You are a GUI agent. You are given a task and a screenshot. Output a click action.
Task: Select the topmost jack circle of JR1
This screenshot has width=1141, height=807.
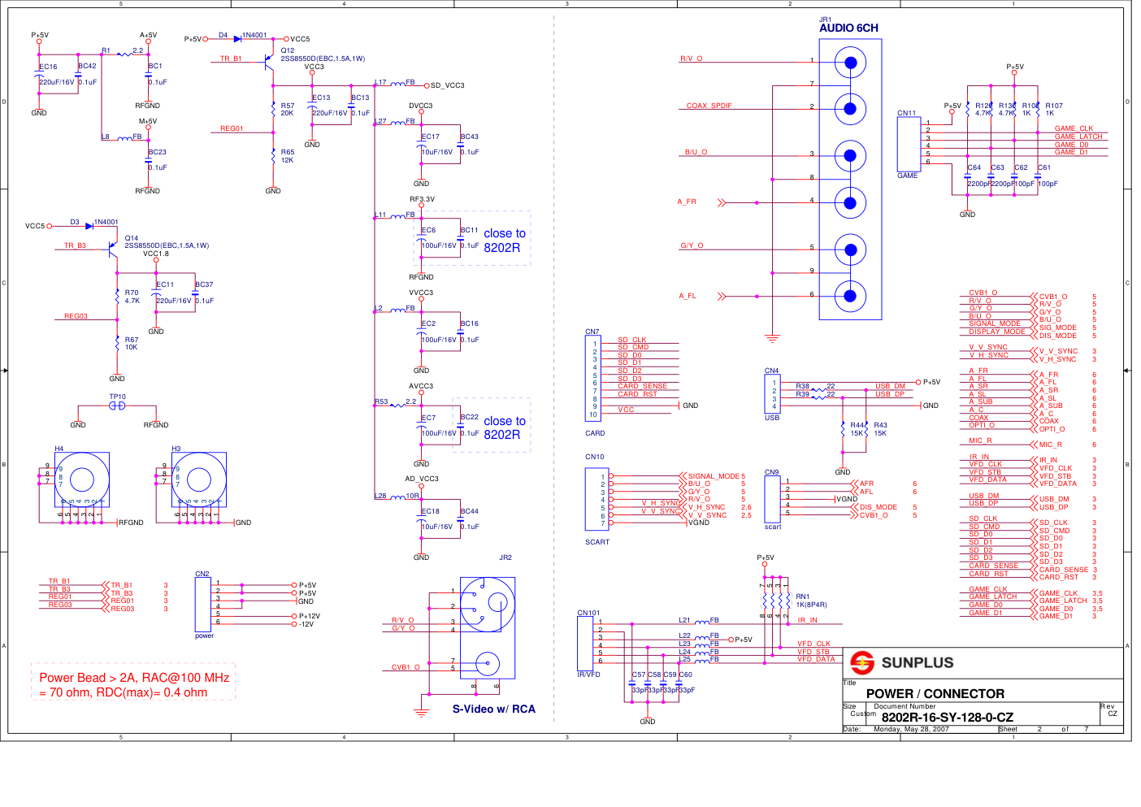click(850, 63)
